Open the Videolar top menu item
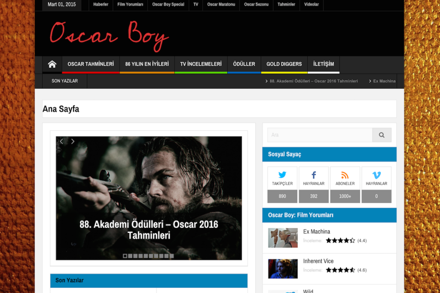 click(312, 4)
